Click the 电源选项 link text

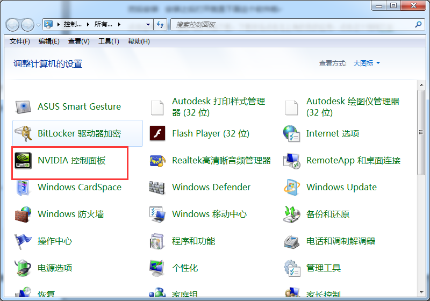click(x=55, y=268)
